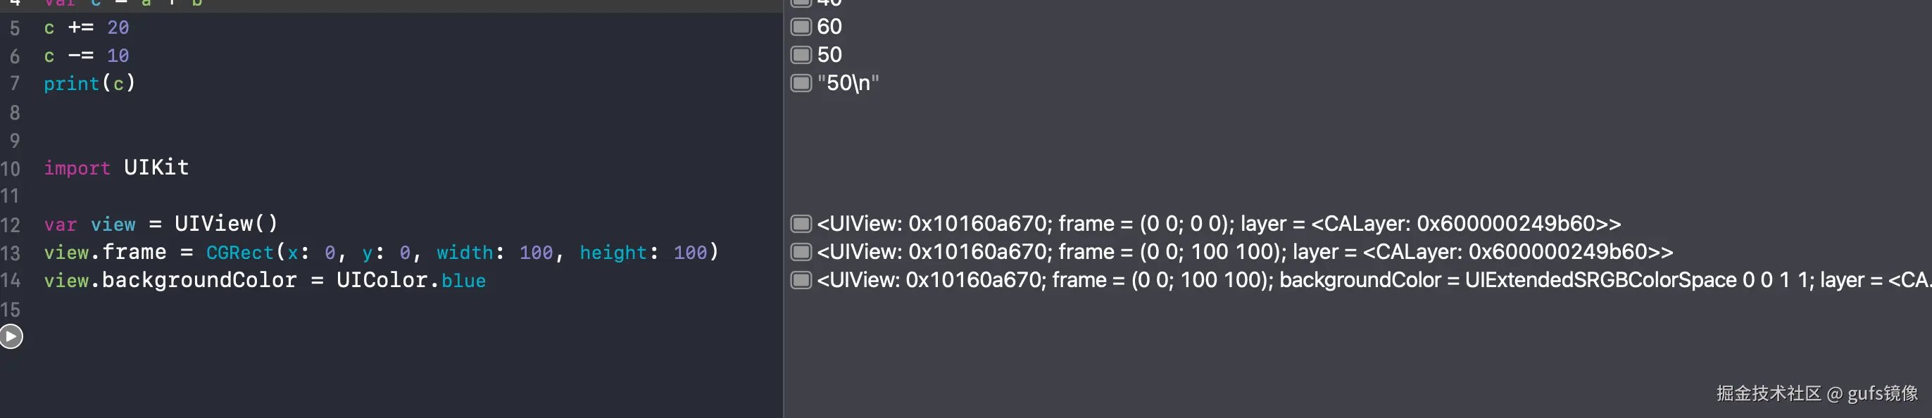Screen dimensions: 1932x418
Task: Click the import keyword
Action: (x=77, y=167)
